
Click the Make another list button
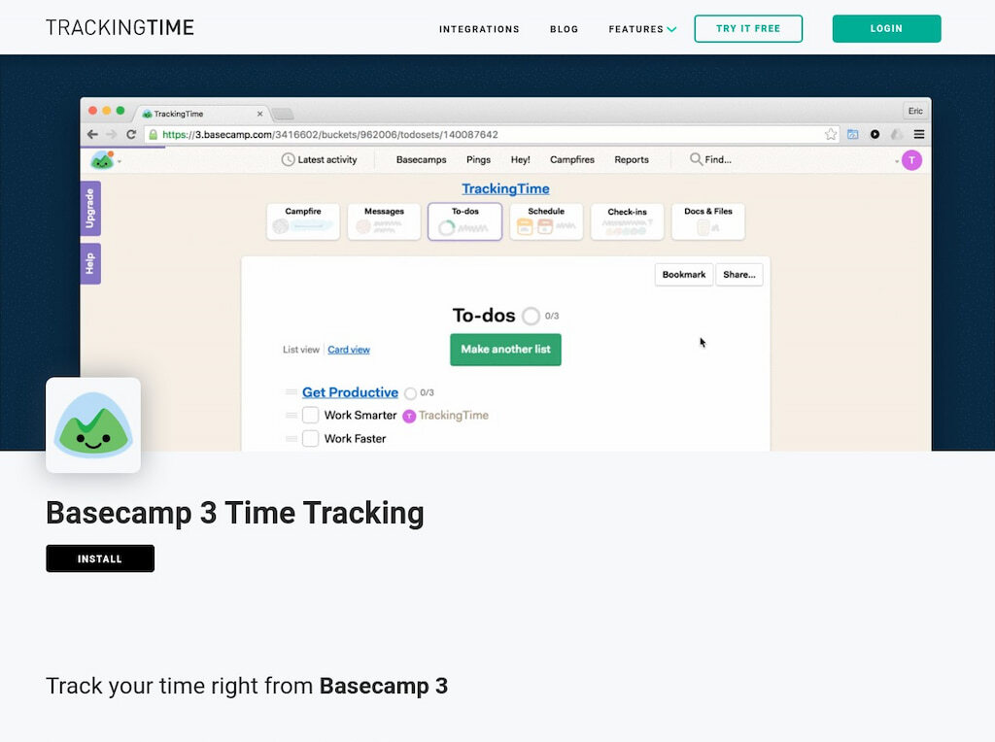pyautogui.click(x=505, y=350)
